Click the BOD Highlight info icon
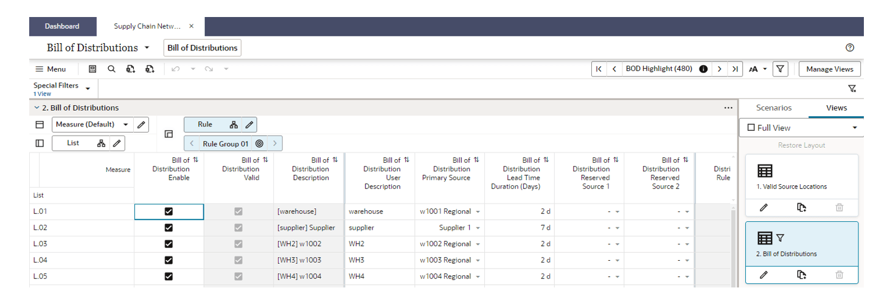 click(703, 69)
